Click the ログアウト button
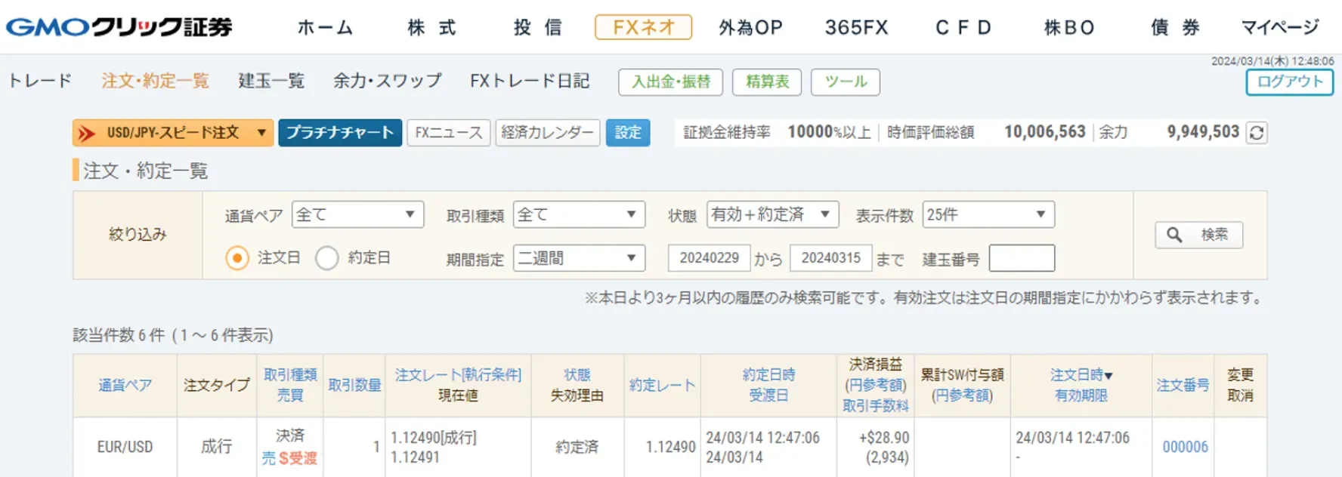 [1289, 82]
